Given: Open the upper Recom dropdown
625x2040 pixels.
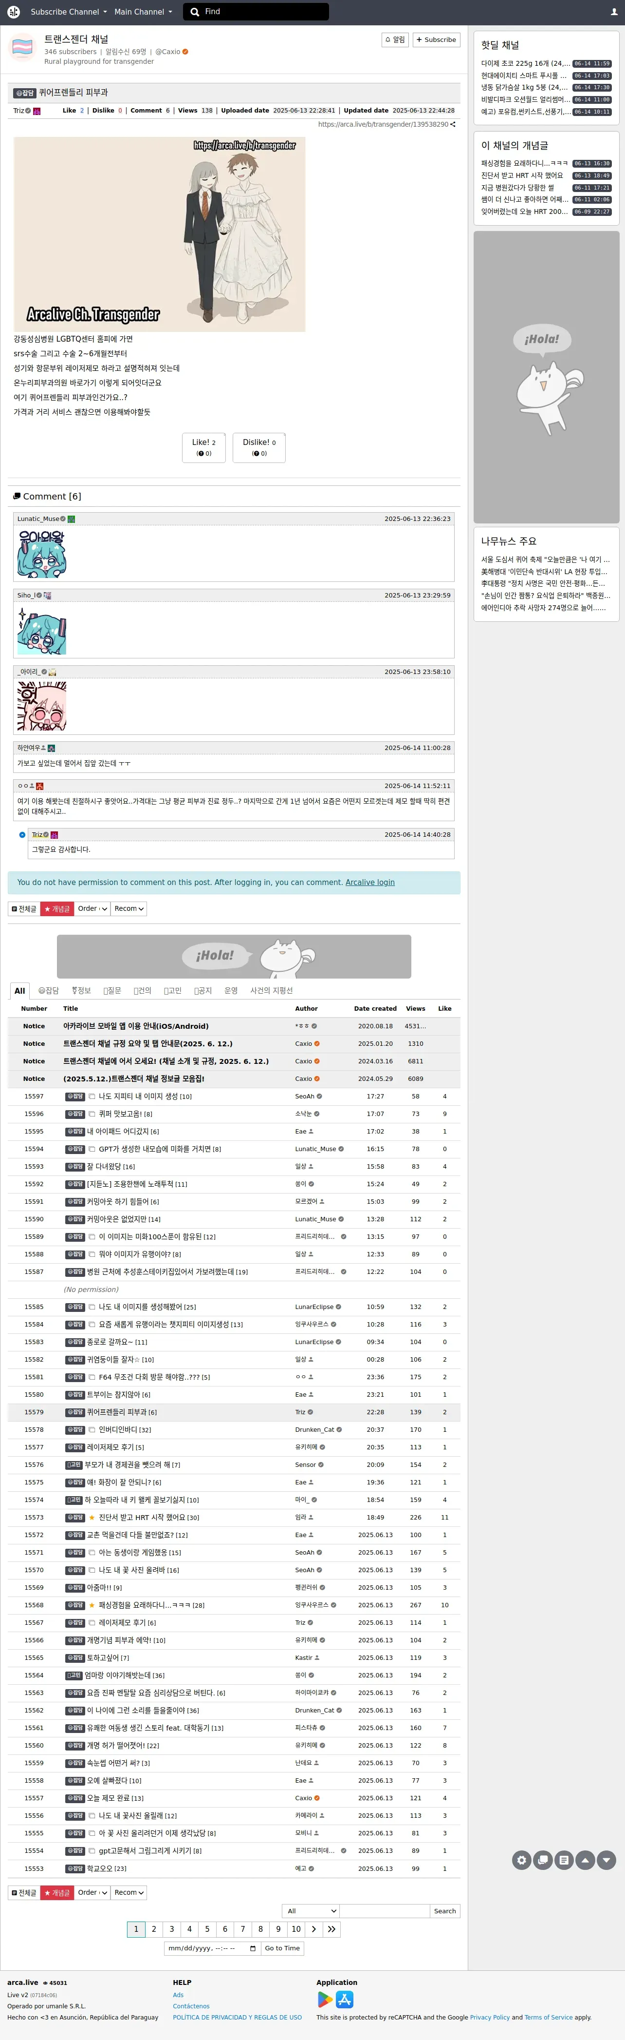Looking at the screenshot, I should (128, 909).
